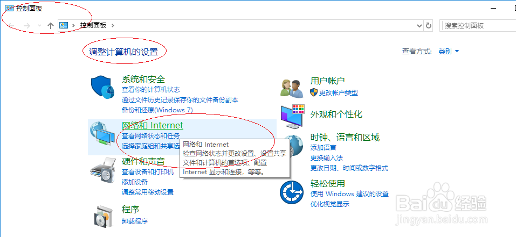Click the 添加设备 link
Viewport: 516px width, 237px height.
pyautogui.click(x=135, y=182)
